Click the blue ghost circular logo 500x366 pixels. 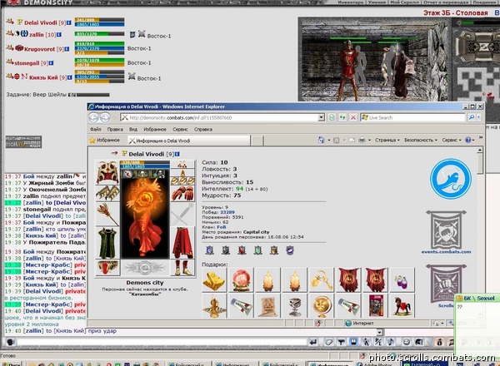tap(451, 179)
